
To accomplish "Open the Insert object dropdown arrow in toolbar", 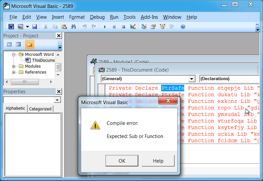I will pyautogui.click(x=27, y=27).
